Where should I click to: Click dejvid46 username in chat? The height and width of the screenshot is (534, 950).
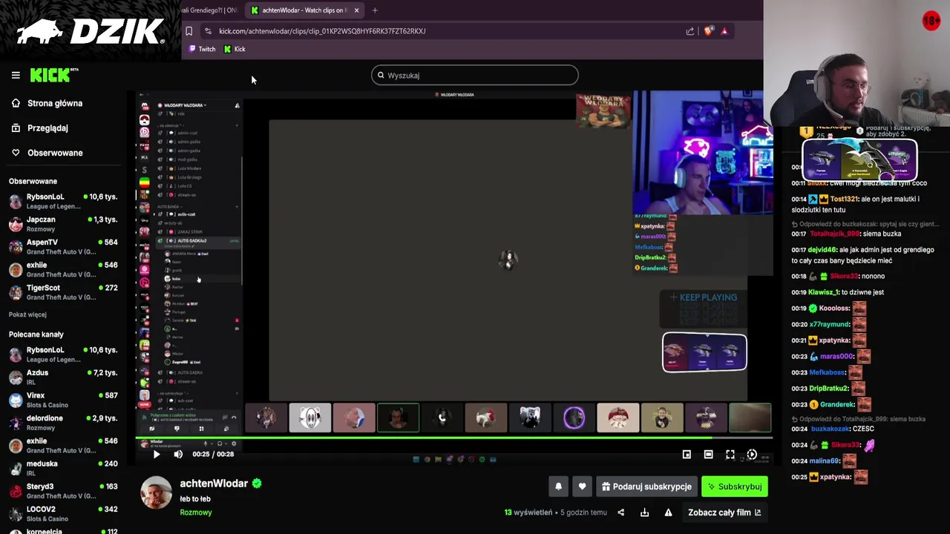pos(822,250)
